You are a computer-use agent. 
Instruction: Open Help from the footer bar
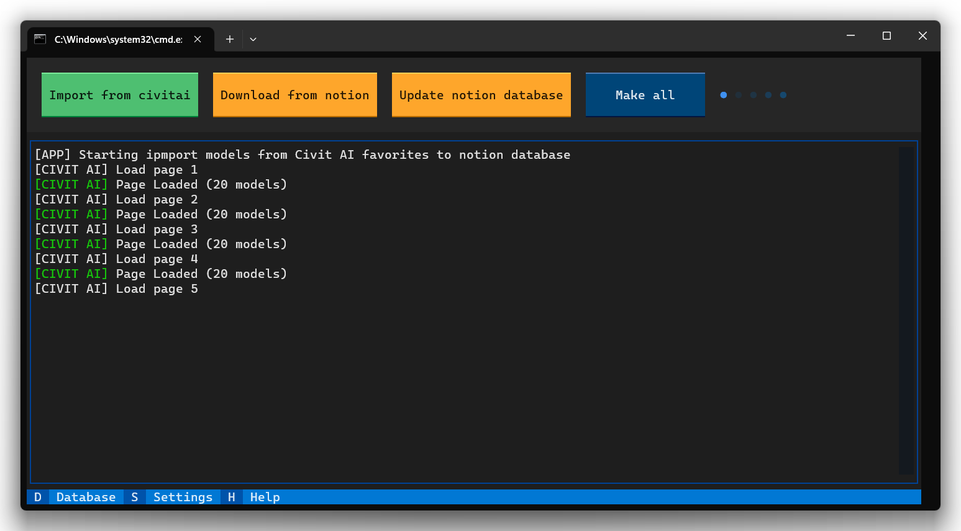(265, 497)
